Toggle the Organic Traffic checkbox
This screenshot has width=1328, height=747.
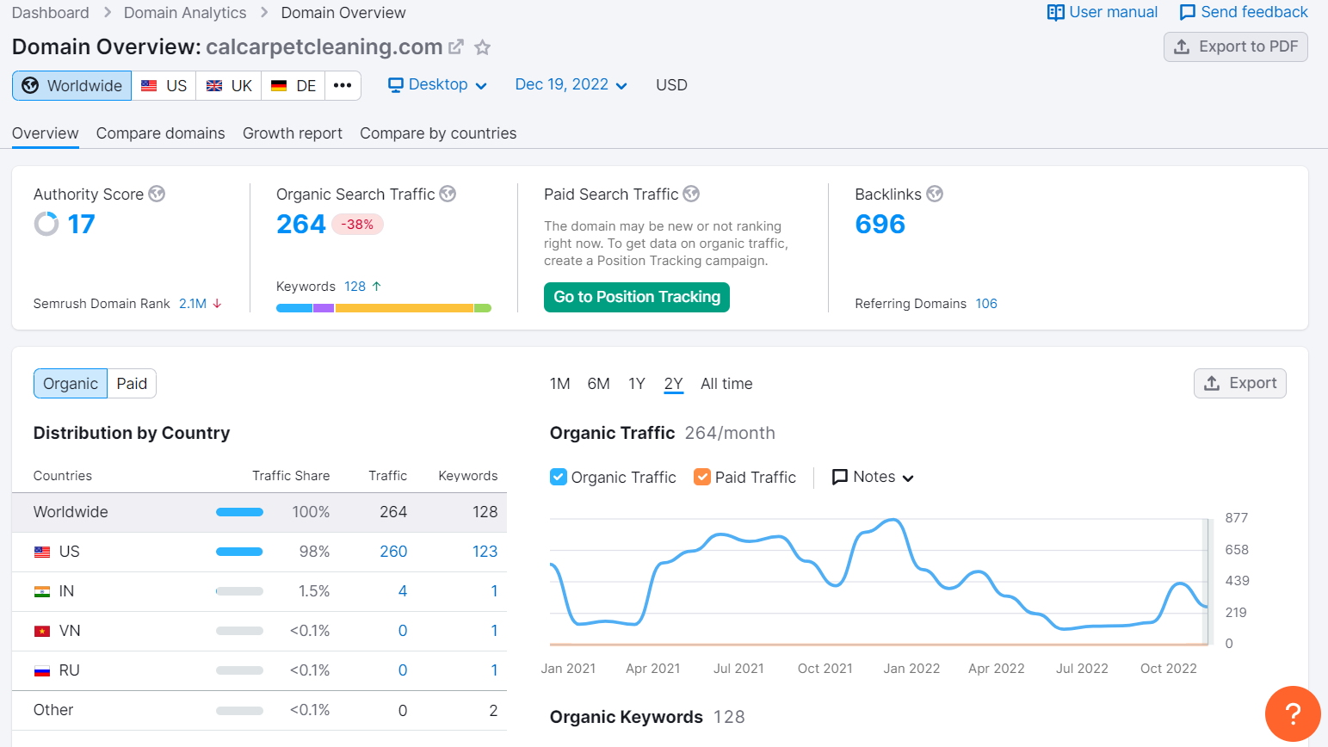pyautogui.click(x=559, y=477)
